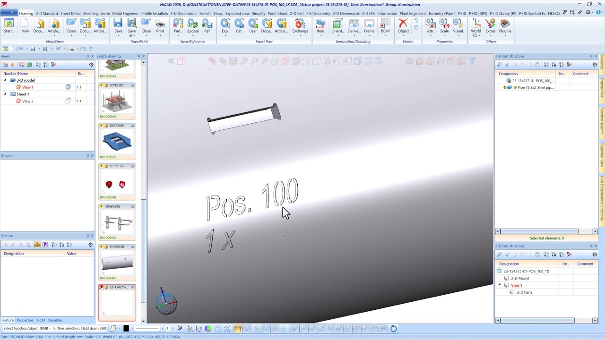Close the drawing using the Close icon
Image resolution: width=605 pixels, height=340 pixels.
[146, 25]
